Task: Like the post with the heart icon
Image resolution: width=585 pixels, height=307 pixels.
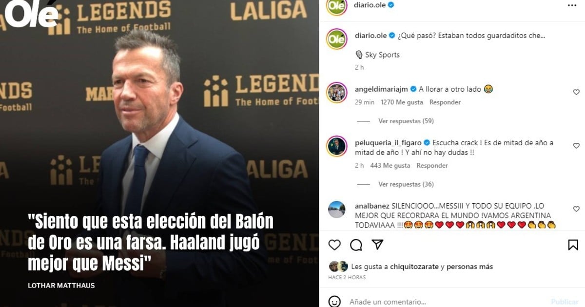Action: [x=334, y=245]
